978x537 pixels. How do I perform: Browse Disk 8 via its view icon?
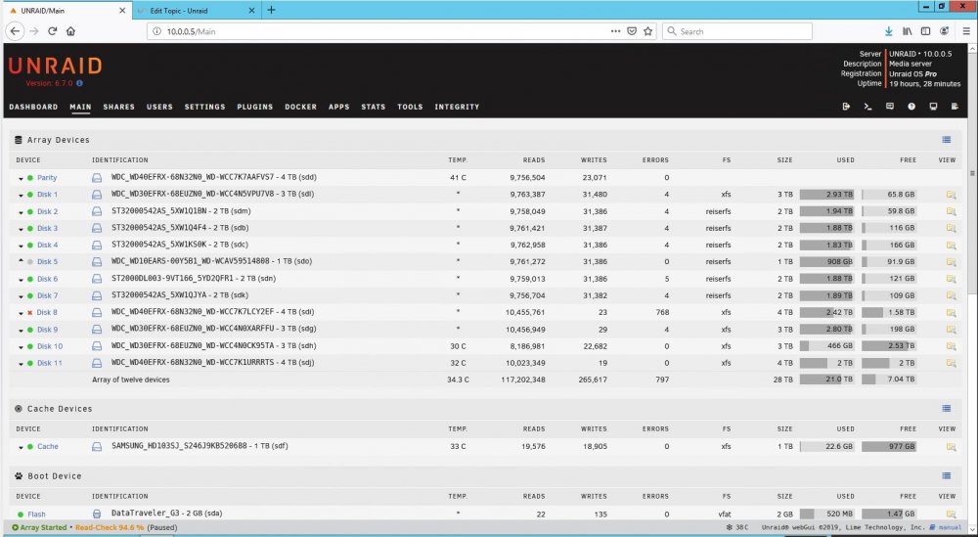[951, 312]
